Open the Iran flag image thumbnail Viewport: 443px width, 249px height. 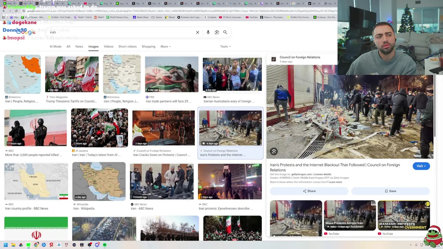[x=36, y=228]
